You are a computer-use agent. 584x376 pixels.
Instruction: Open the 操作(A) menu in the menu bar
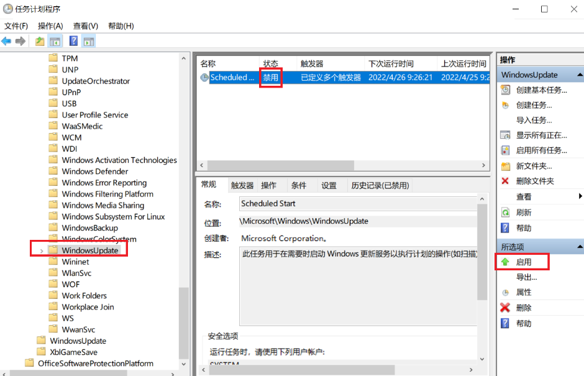[x=50, y=25]
